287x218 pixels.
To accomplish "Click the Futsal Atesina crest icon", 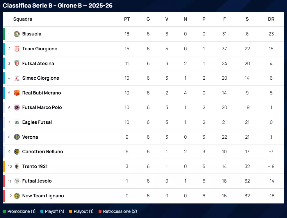I will [17, 63].
